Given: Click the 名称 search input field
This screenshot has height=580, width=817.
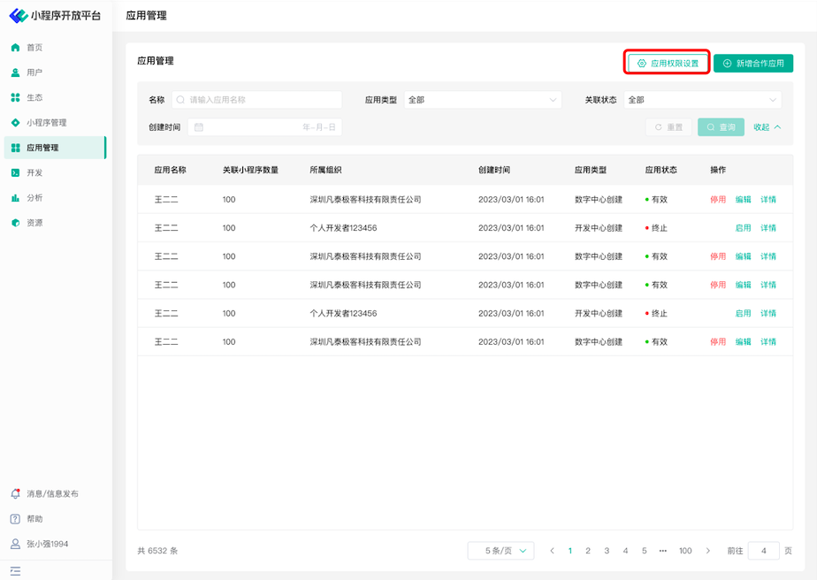Looking at the screenshot, I should (x=256, y=100).
